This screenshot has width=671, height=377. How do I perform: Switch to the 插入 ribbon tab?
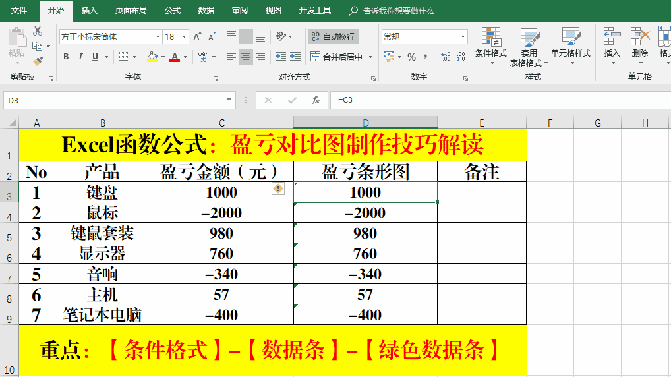click(x=89, y=11)
